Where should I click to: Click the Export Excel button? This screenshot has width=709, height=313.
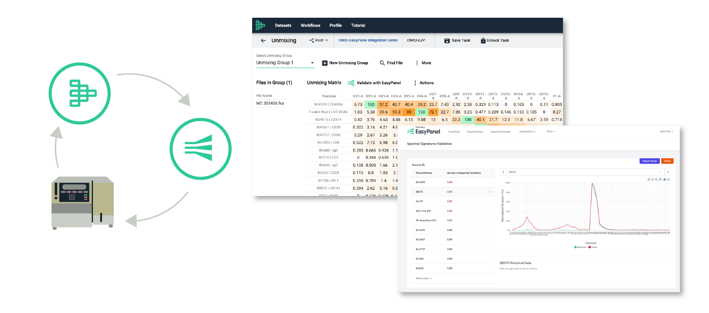pyautogui.click(x=649, y=161)
